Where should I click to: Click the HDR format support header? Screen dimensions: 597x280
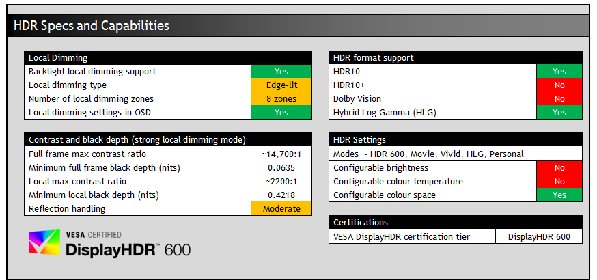[x=456, y=58]
